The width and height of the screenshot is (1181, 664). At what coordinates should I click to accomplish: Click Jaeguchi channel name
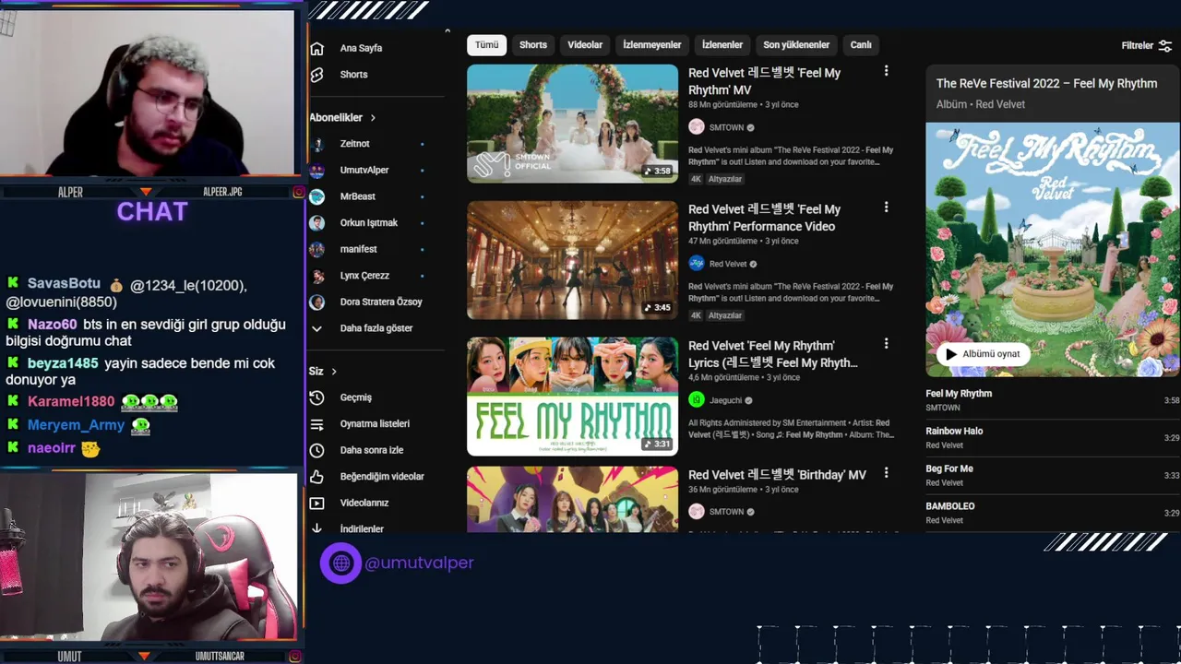click(x=726, y=400)
